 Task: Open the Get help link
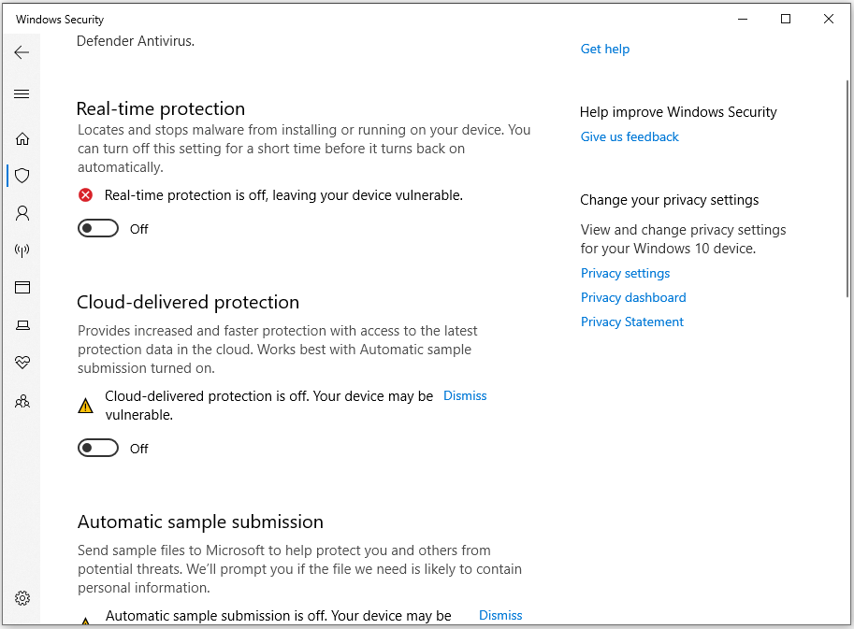pos(604,49)
